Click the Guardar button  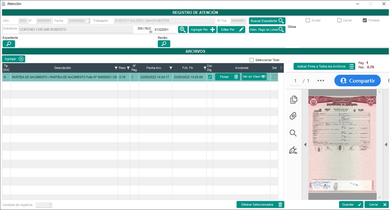[351, 205]
